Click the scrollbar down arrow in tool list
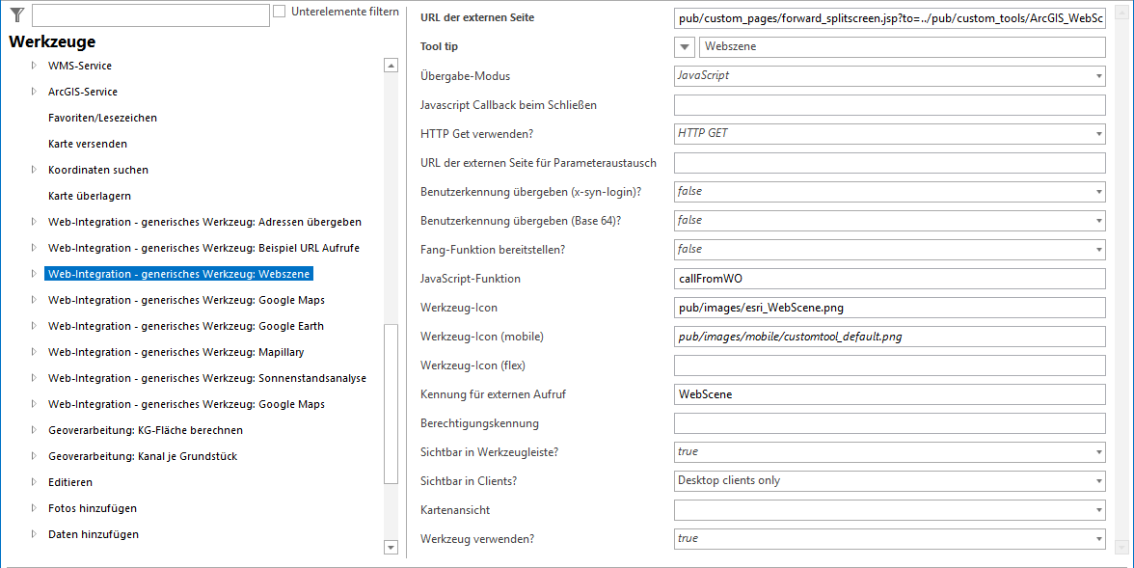1134x568 pixels. (391, 547)
